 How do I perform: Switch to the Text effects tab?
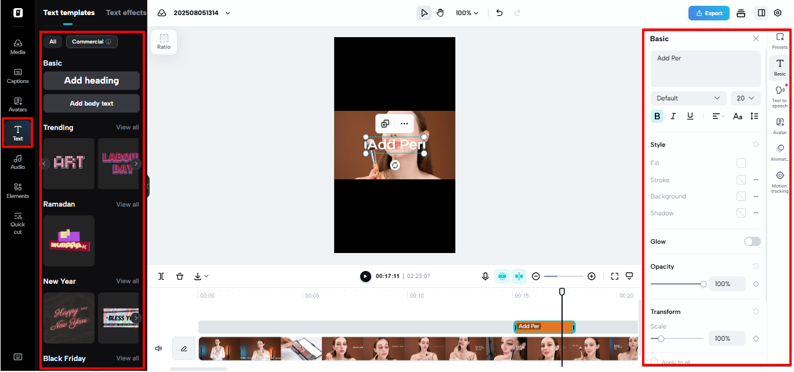126,12
